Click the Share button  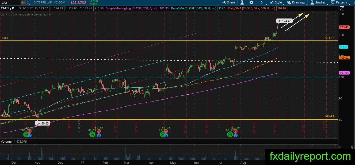pos(228,2)
